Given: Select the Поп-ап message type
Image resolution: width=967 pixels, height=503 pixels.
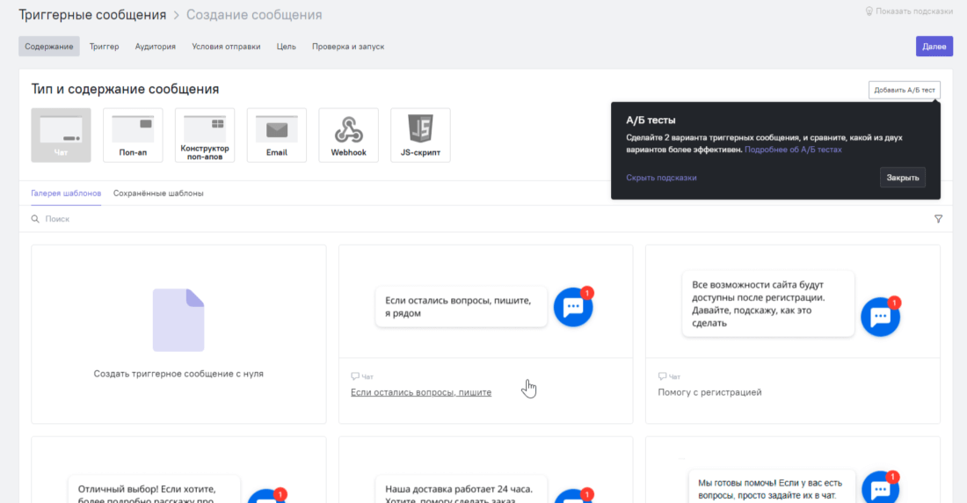Looking at the screenshot, I should 133,135.
